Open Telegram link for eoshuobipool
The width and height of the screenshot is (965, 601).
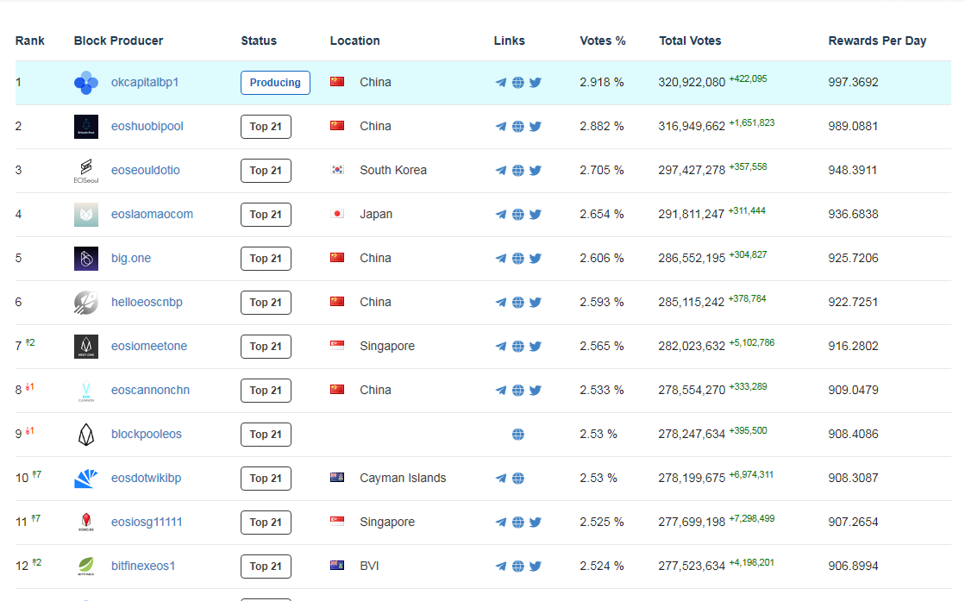click(501, 127)
